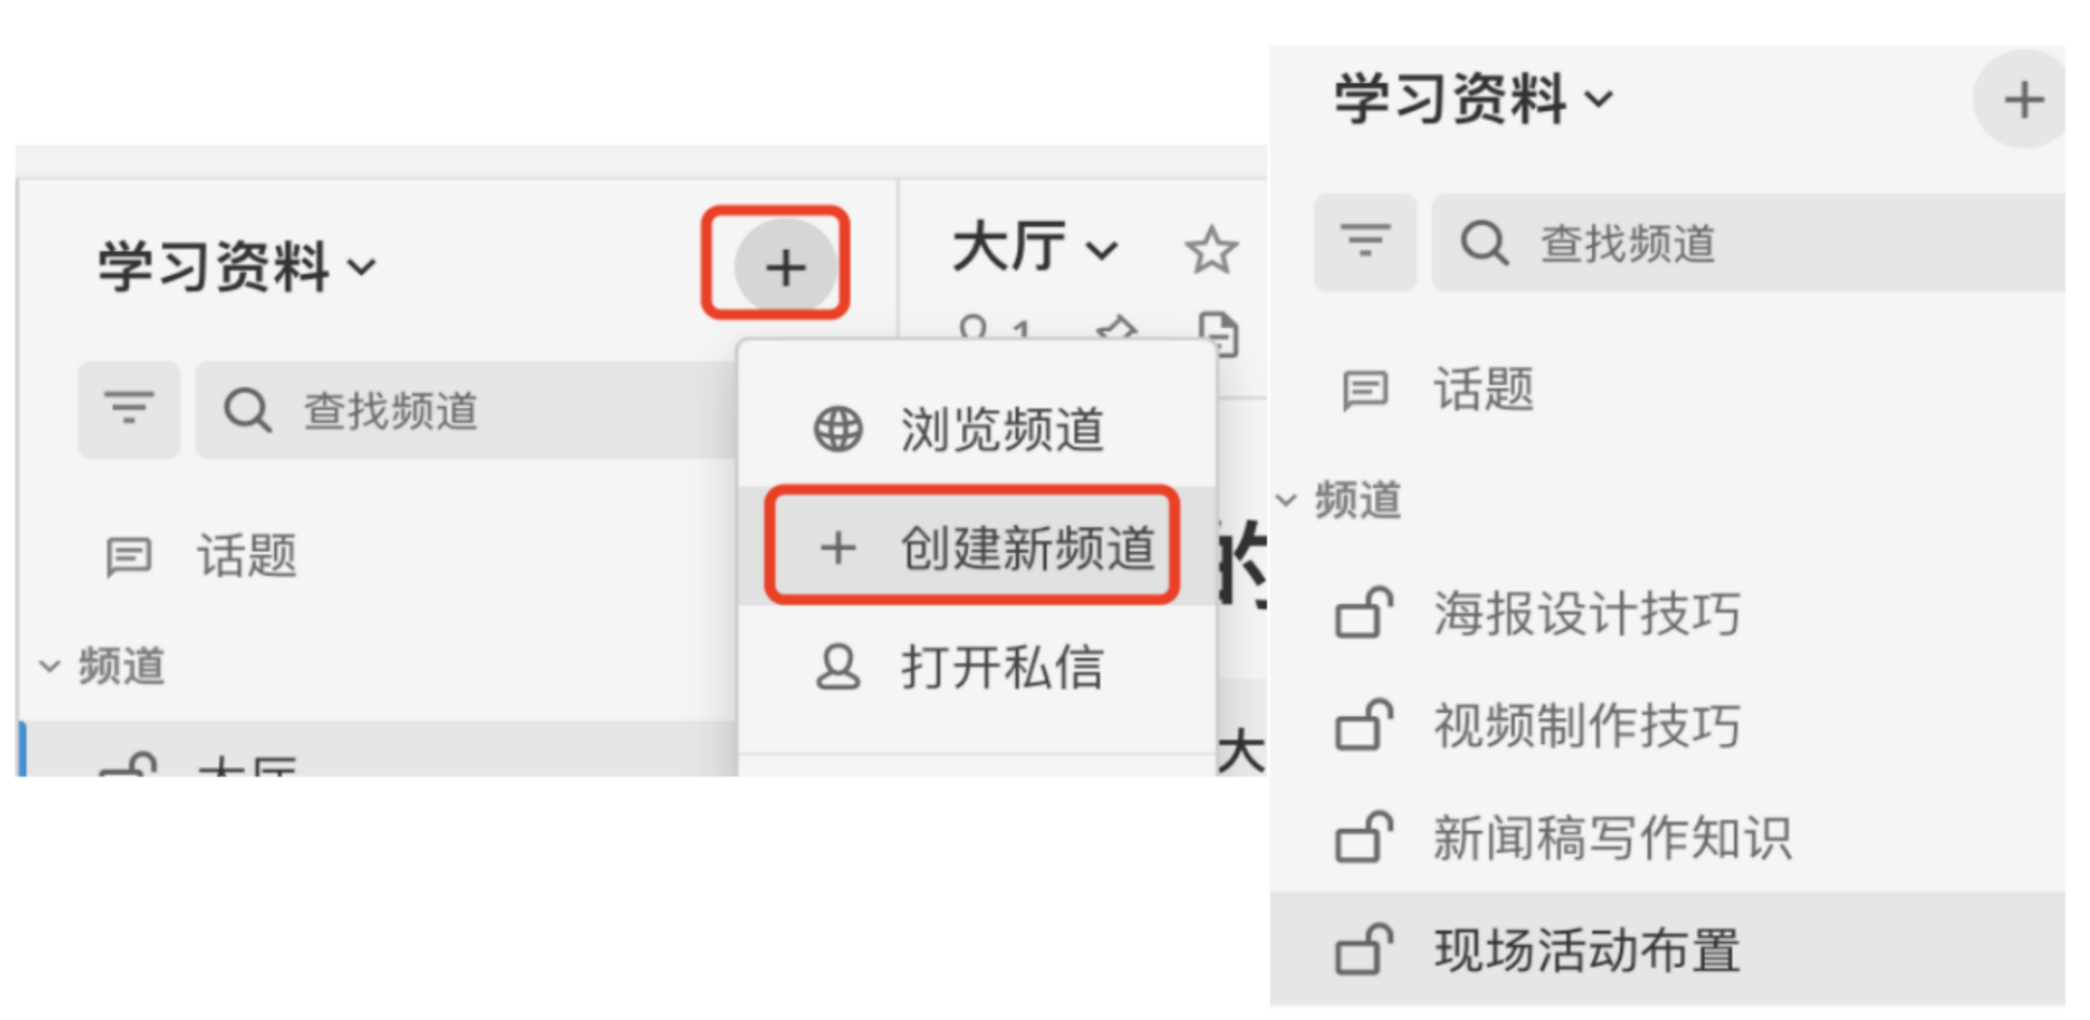
Task: Select 创建新频道 from the menu
Action: (x=971, y=546)
